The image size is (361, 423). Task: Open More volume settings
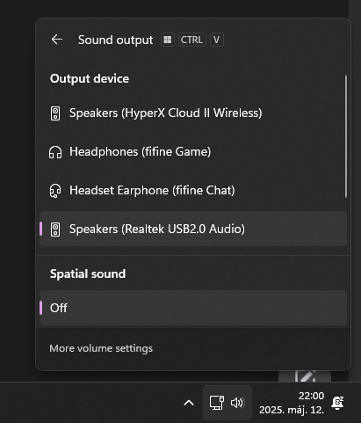pyautogui.click(x=101, y=348)
